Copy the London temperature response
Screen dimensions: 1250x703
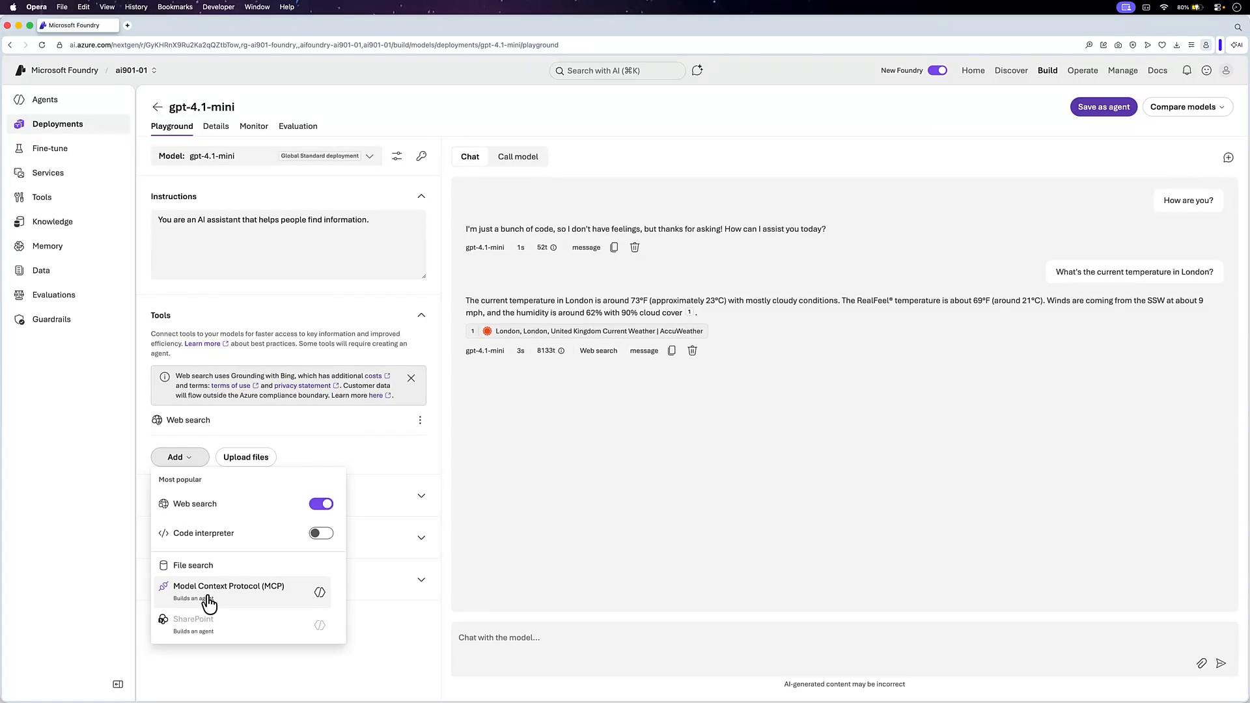(x=672, y=350)
